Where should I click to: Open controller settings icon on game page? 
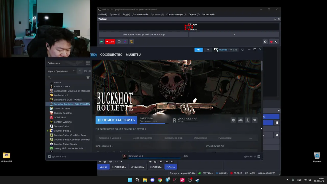[240, 120]
